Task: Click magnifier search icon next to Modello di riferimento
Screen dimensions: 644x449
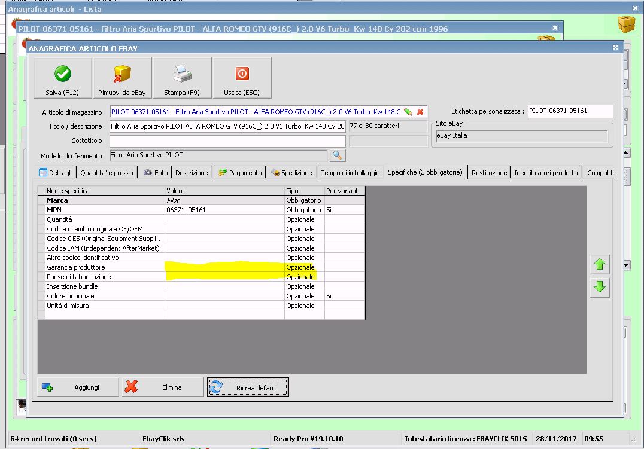Action: click(x=337, y=155)
